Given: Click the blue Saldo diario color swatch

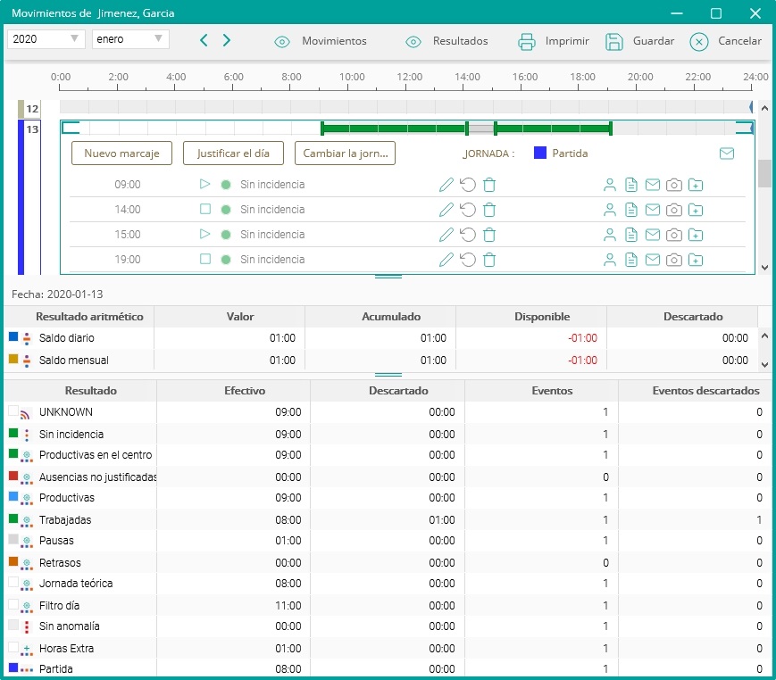Looking at the screenshot, I should [13, 336].
